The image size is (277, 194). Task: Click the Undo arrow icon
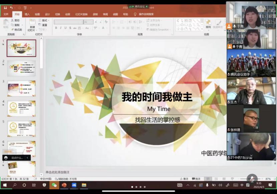[12, 8]
